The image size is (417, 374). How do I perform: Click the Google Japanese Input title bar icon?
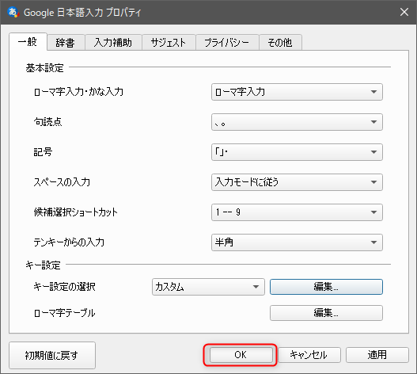click(13, 12)
